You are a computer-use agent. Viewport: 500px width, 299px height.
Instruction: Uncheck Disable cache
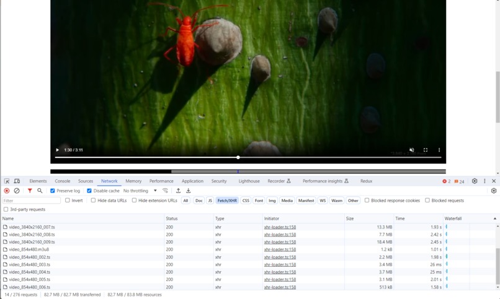(x=89, y=191)
